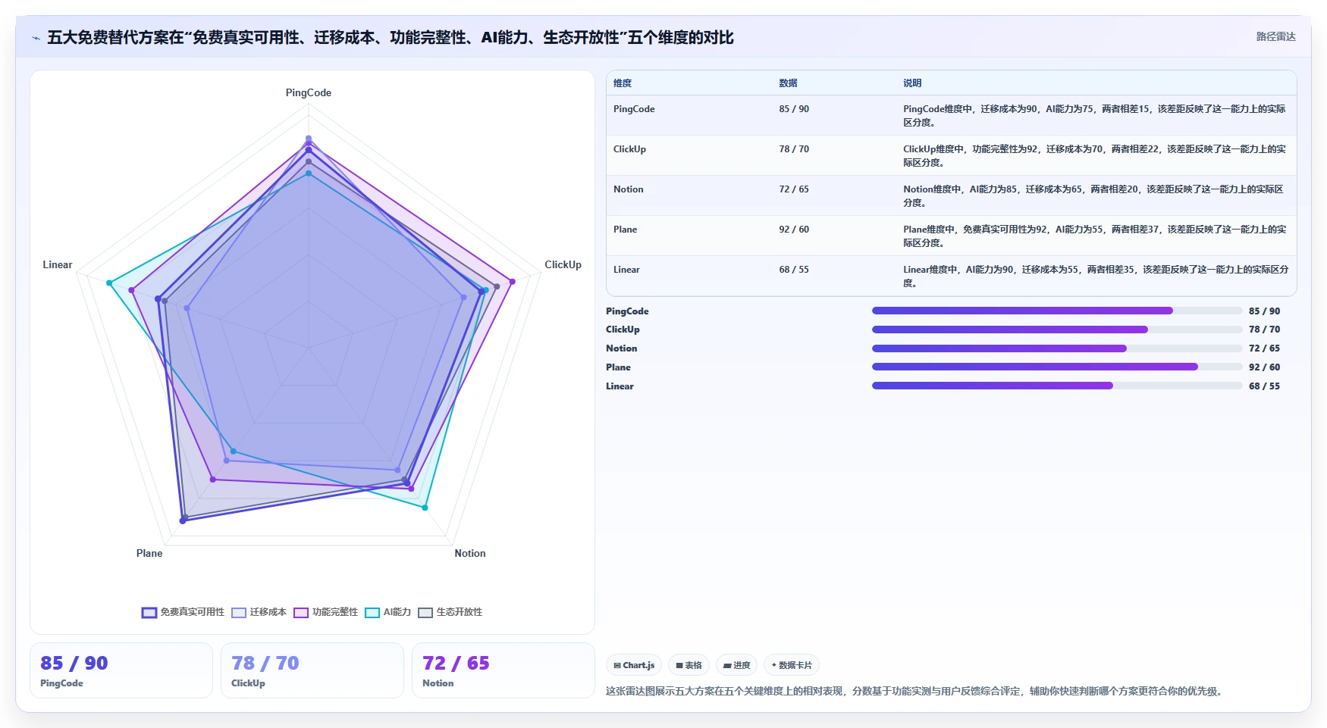Click the 说明 column header
Screen dimensions: 1327x728
click(912, 83)
